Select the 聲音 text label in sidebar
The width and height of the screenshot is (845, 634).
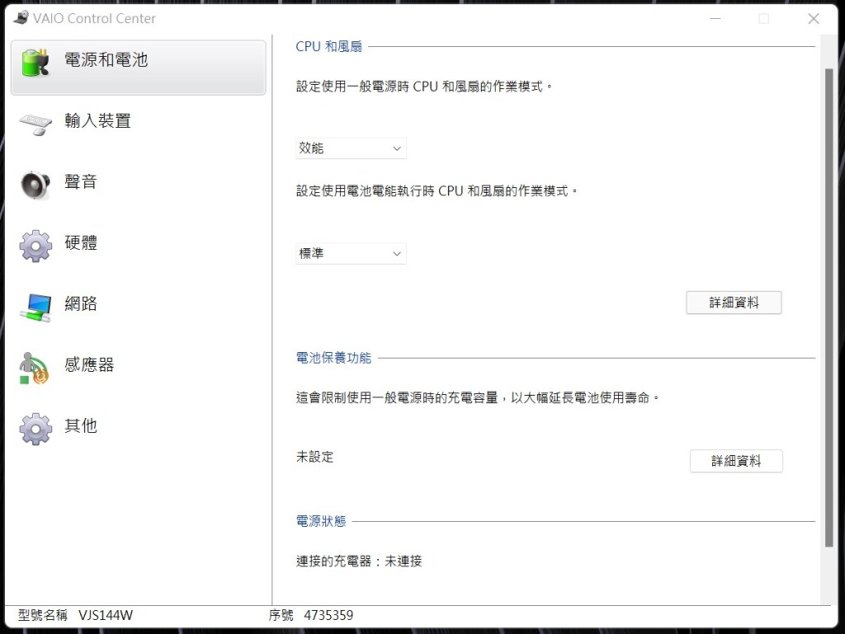point(81,182)
